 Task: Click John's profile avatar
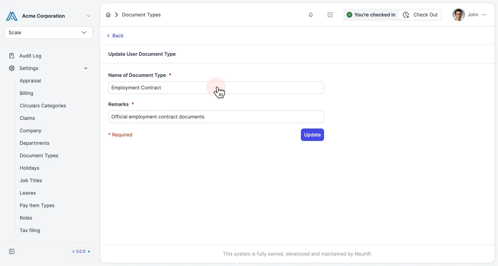coord(459,15)
